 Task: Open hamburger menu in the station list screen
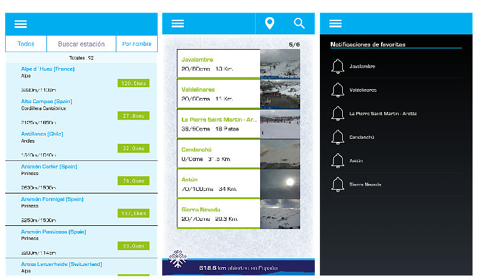click(21, 24)
